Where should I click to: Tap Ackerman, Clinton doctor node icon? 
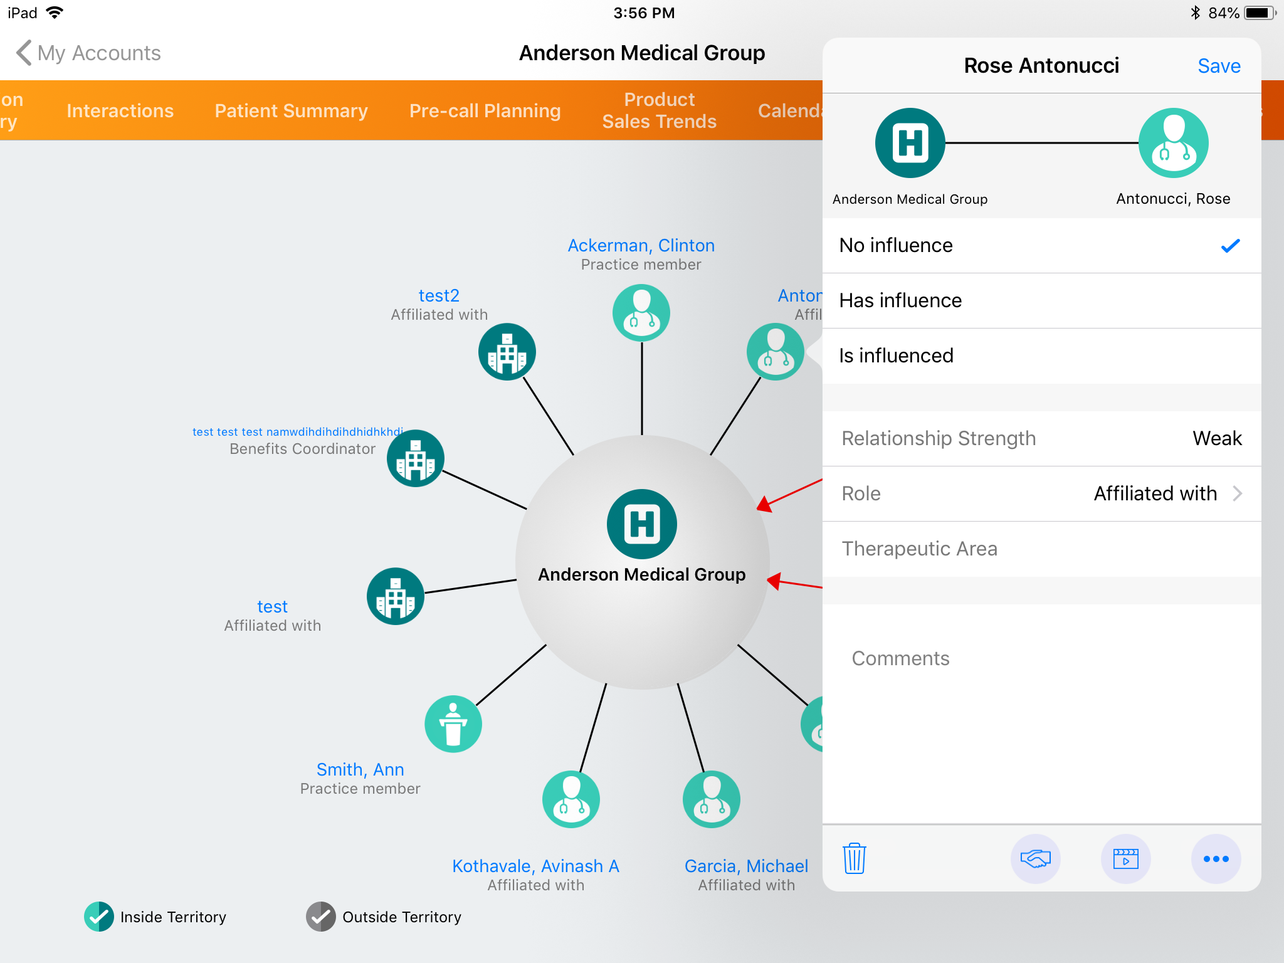(641, 313)
